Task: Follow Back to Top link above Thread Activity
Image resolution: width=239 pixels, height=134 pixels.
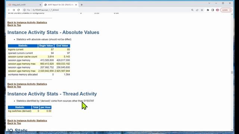Action: [x=14, y=87]
